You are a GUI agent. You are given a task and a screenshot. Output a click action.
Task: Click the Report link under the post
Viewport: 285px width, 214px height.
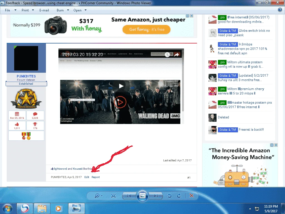(96, 177)
